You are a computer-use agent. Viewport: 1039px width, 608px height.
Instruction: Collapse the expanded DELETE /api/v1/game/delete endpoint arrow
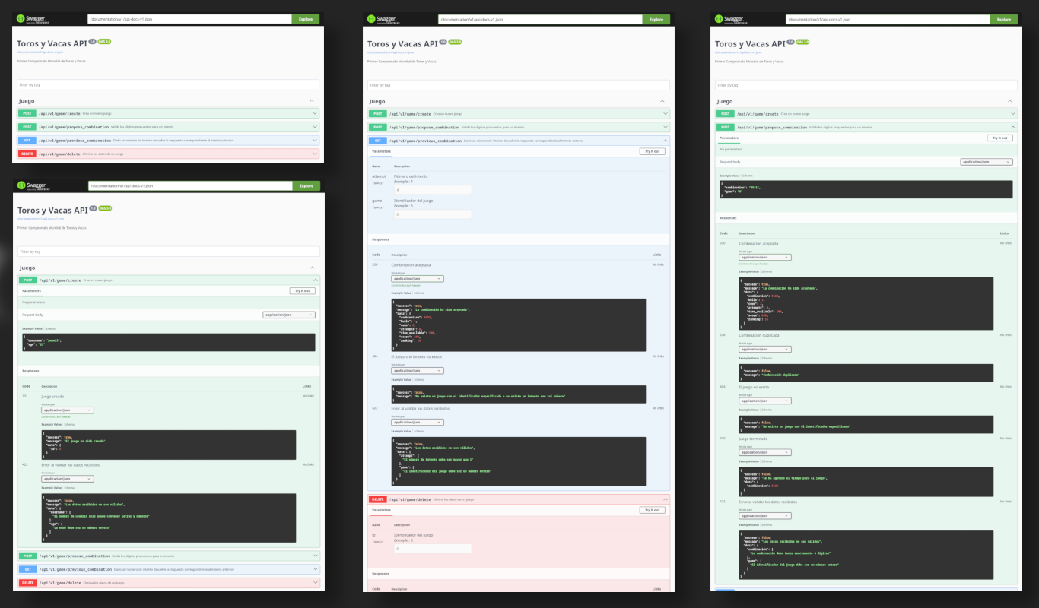point(666,499)
